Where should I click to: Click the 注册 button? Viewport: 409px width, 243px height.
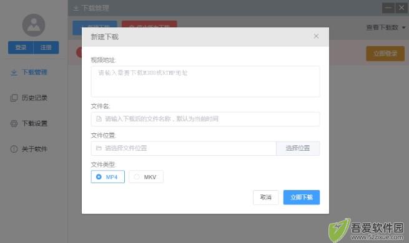pyautogui.click(x=46, y=47)
